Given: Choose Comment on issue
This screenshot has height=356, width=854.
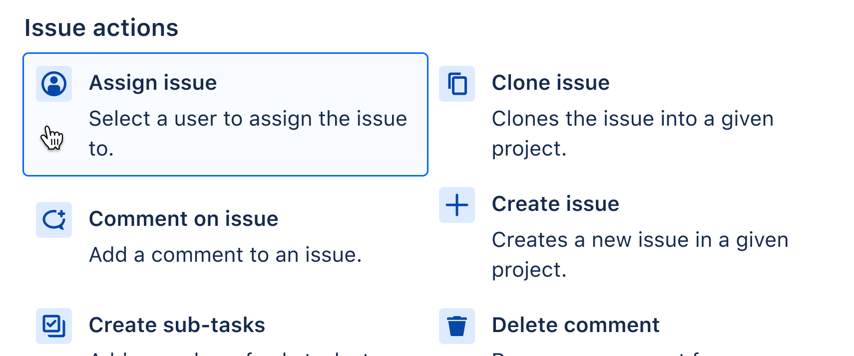Looking at the screenshot, I should tap(184, 218).
